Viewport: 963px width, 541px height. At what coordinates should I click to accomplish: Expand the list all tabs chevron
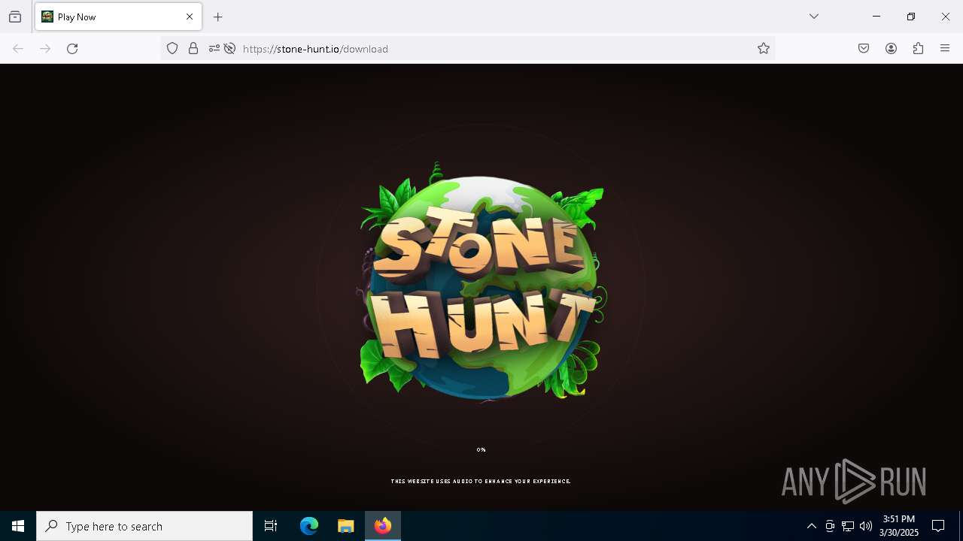(x=814, y=17)
